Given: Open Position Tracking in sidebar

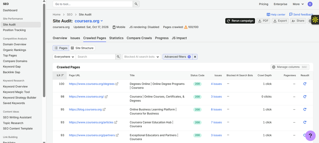Looking at the screenshot, I should pyautogui.click(x=14, y=30).
